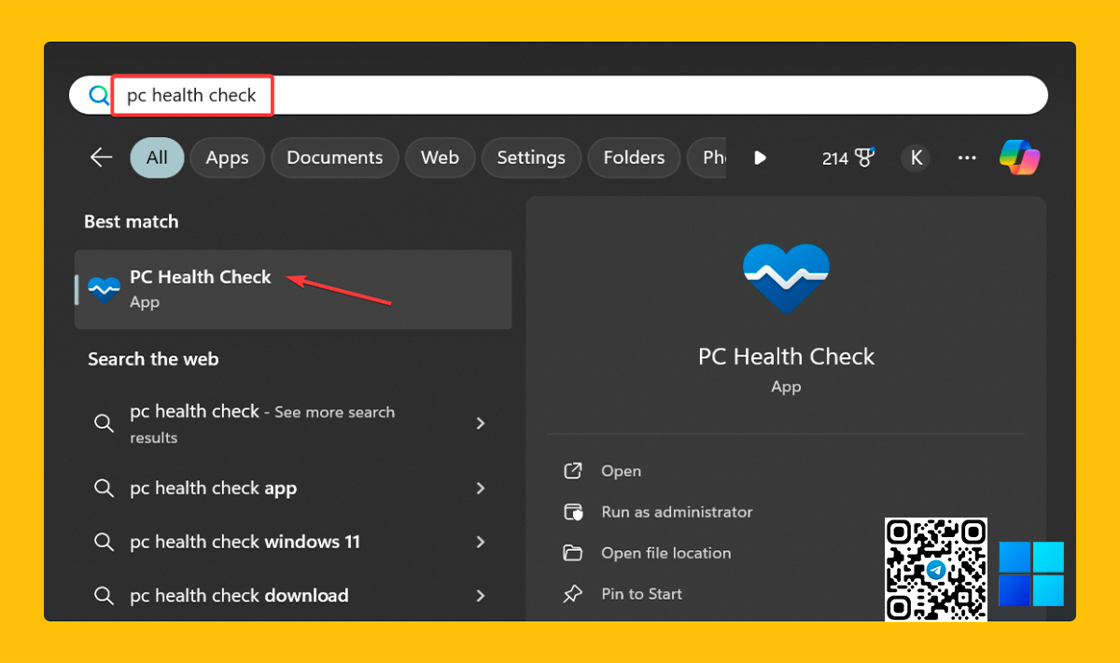Expand chevron for pc health check app
Screen dimensions: 1120x663
click(x=481, y=488)
